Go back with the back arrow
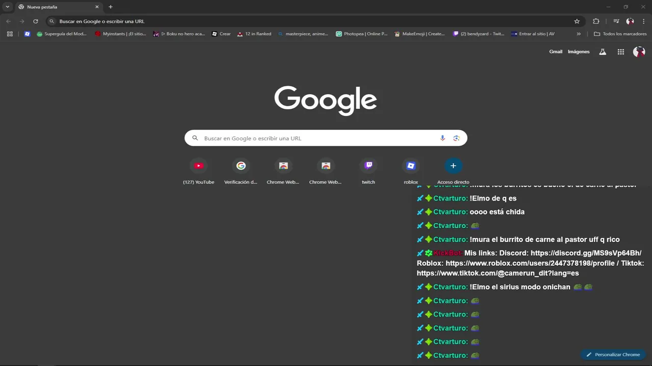The height and width of the screenshot is (366, 652). (x=8, y=21)
